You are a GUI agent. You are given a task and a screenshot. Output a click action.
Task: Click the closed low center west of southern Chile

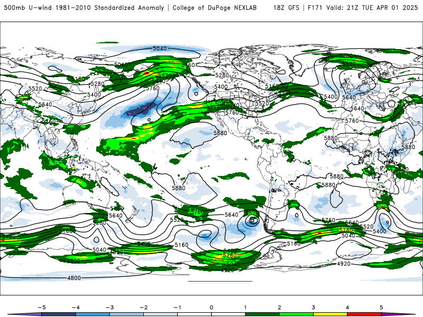[252, 221]
